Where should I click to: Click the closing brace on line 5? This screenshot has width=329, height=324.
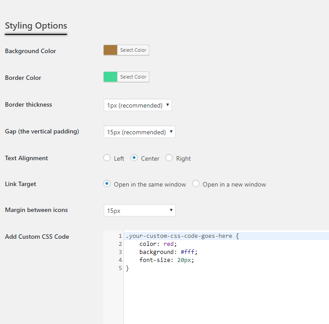pos(127,268)
